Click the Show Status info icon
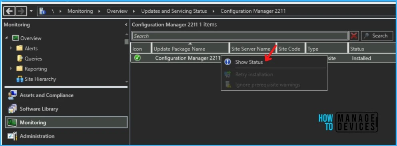Screen dimensions: 397x146 227,62
